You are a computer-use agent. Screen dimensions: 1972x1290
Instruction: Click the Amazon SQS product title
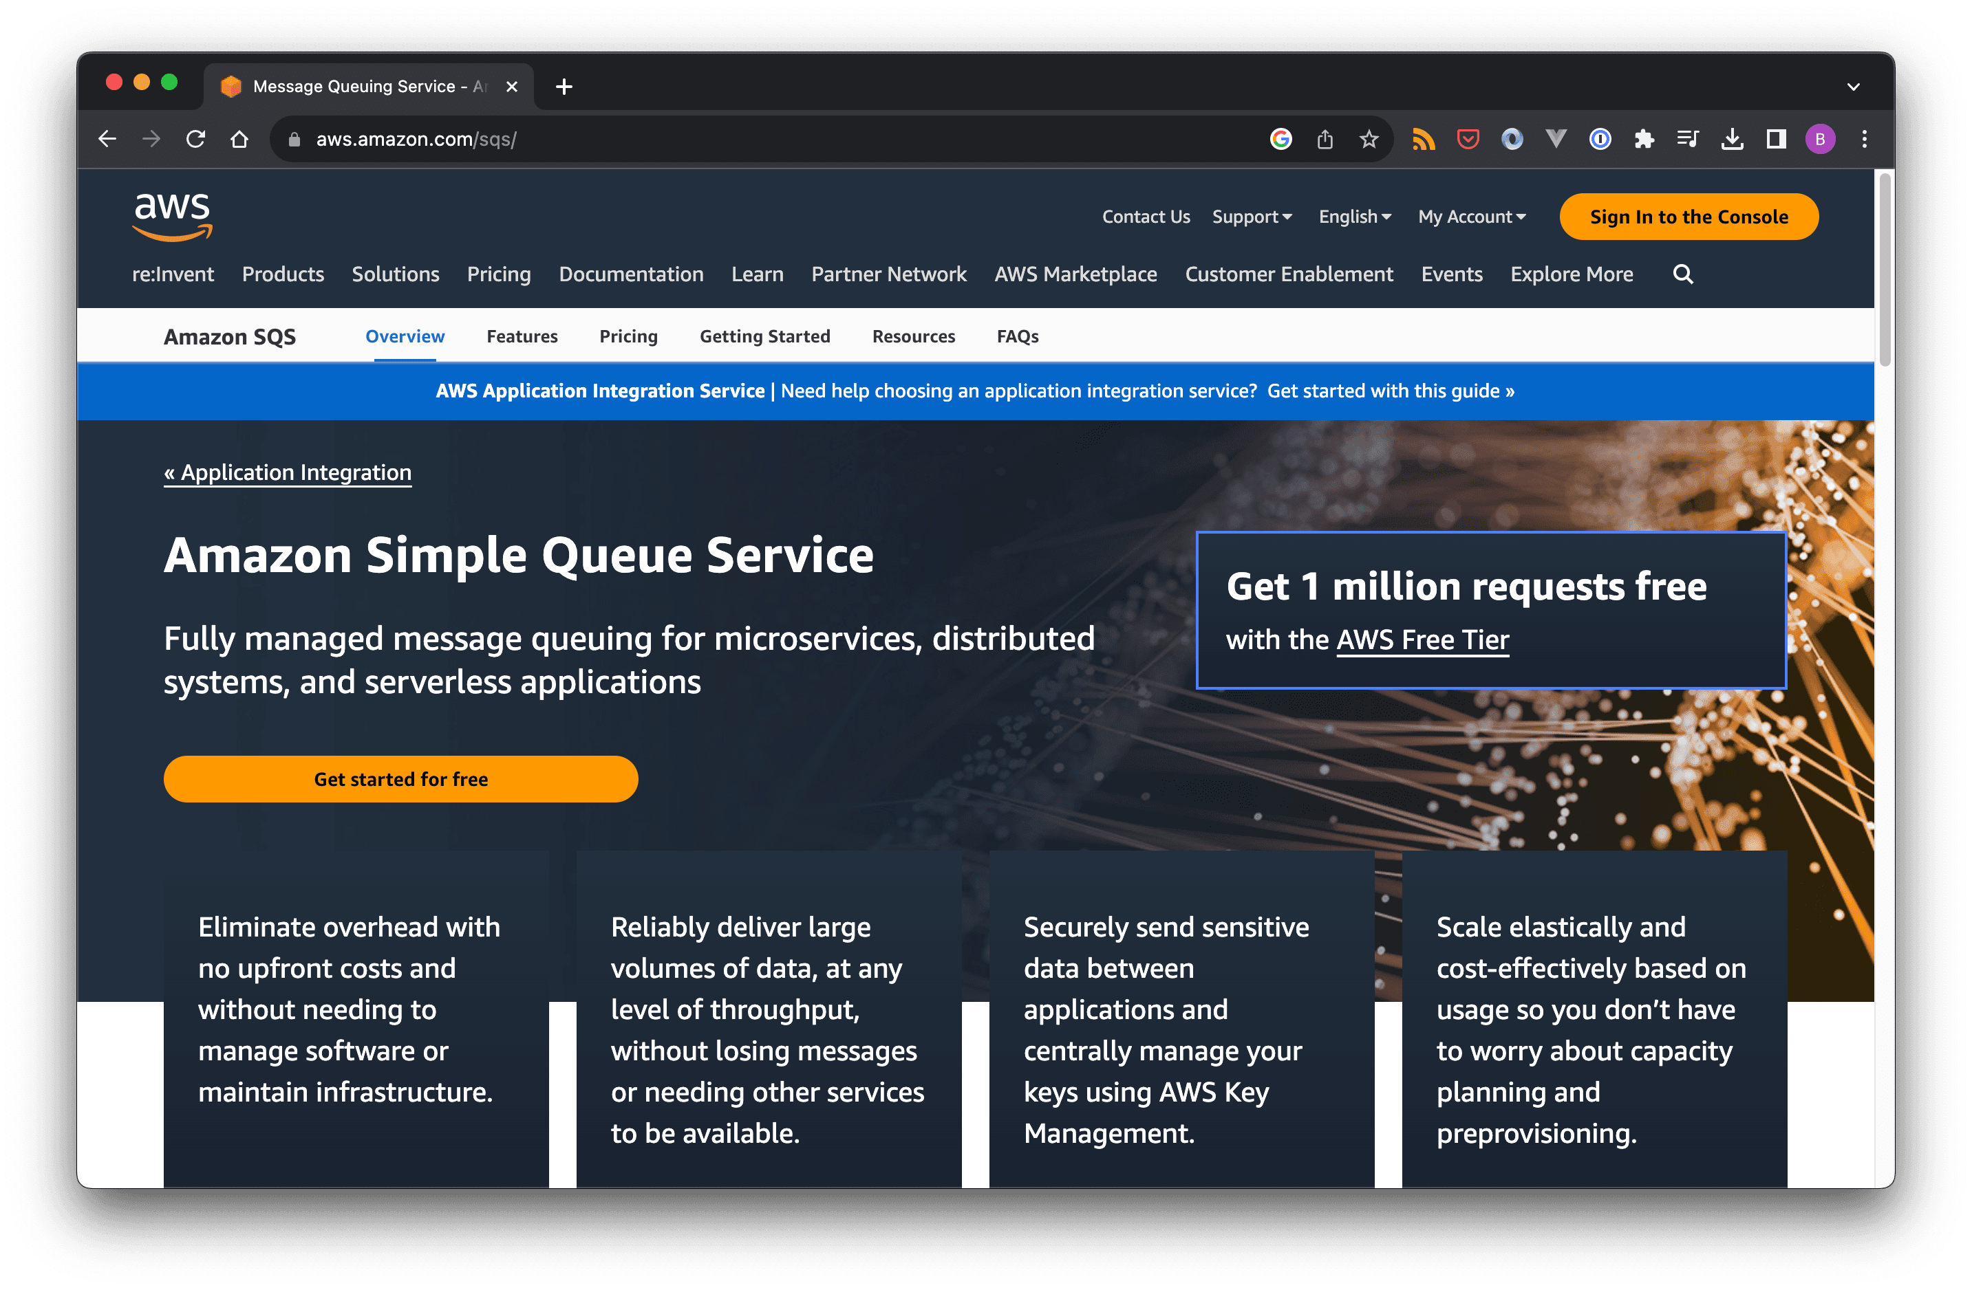(230, 337)
